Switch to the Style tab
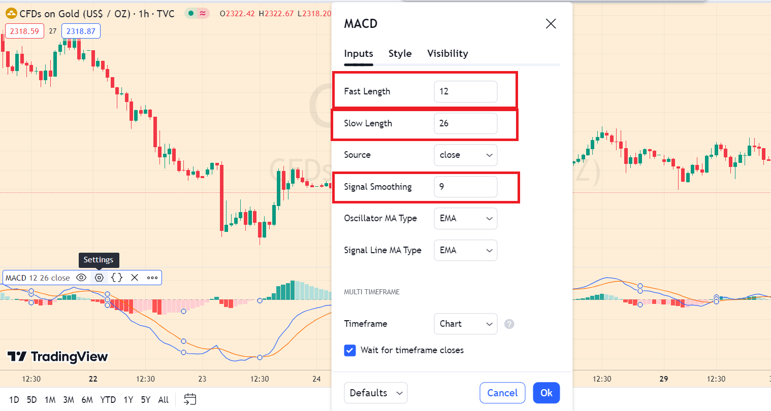The height and width of the screenshot is (411, 771). 400,53
